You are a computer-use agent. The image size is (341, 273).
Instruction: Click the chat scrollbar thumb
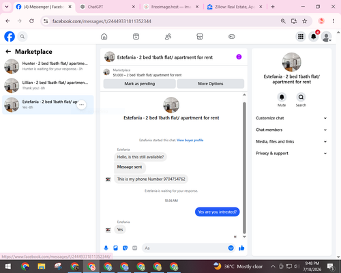[244, 168]
